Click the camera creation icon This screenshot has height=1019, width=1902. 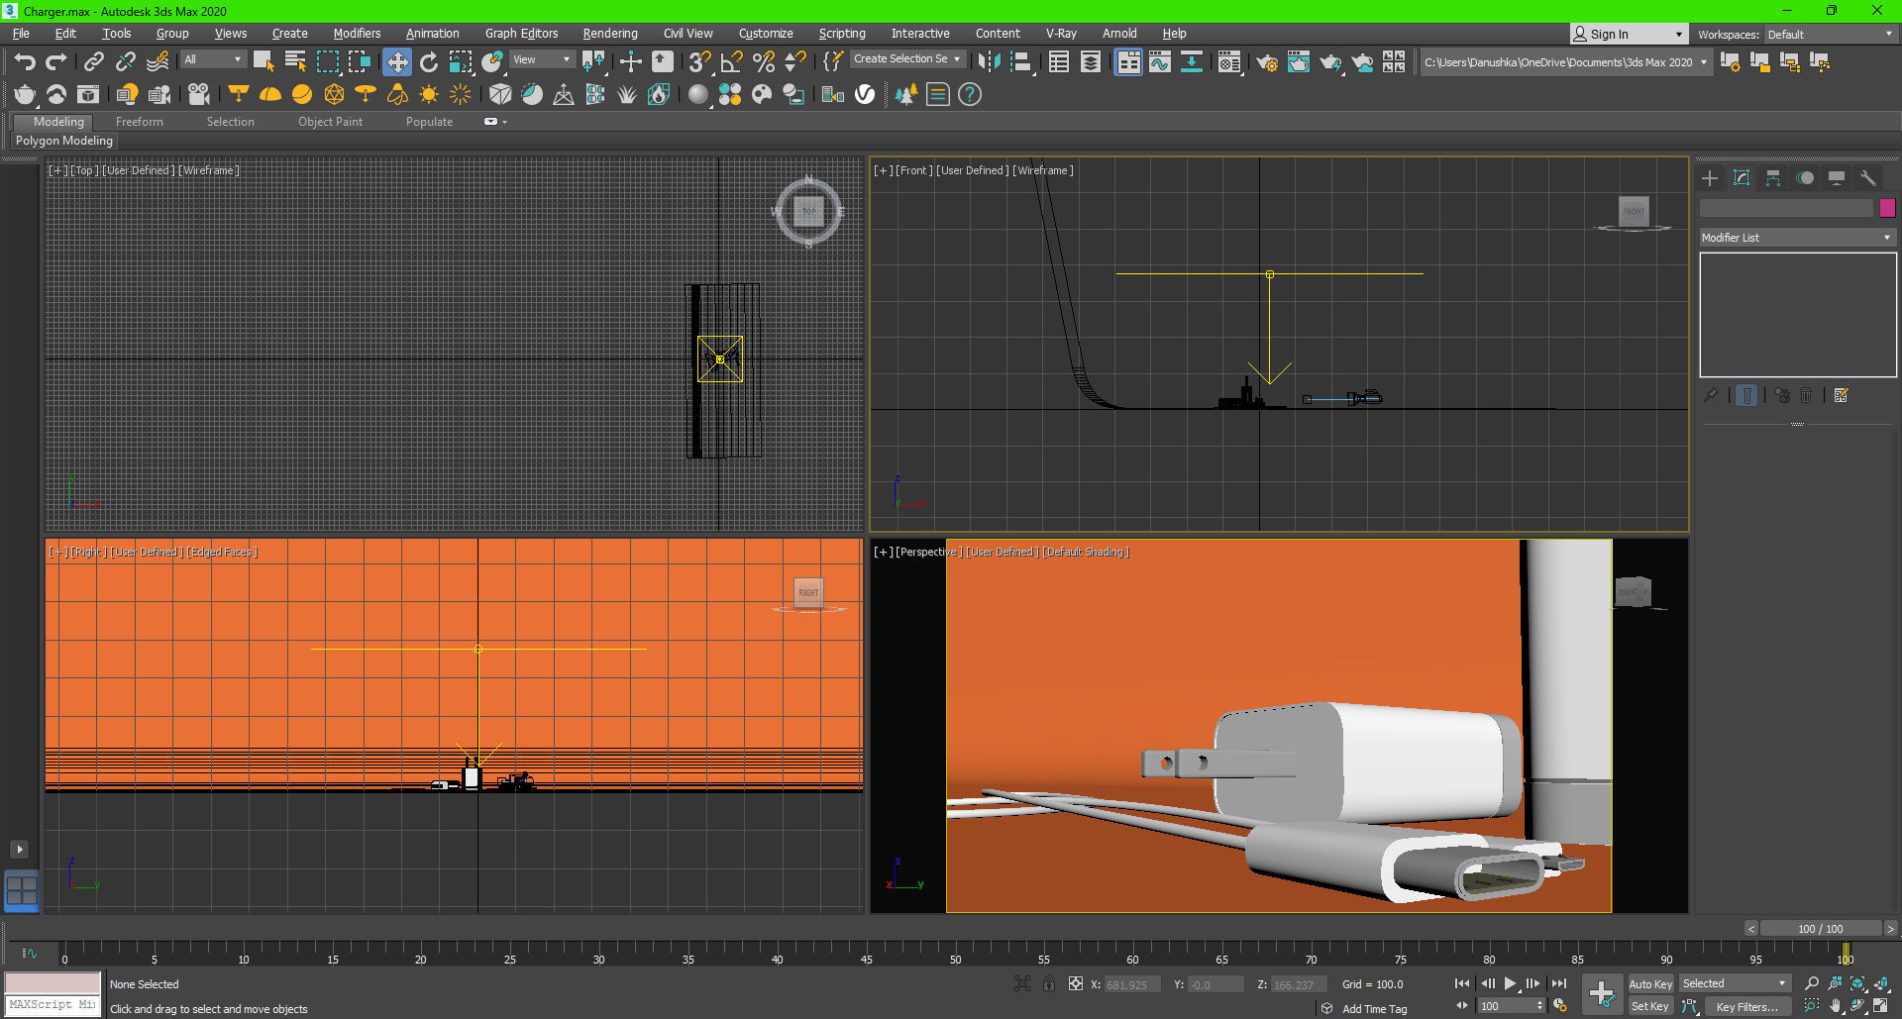tap(199, 94)
